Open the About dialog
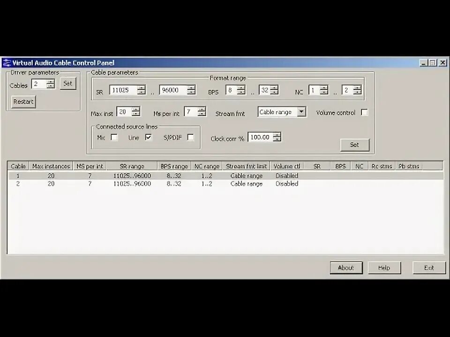The image size is (450, 337). click(x=346, y=268)
